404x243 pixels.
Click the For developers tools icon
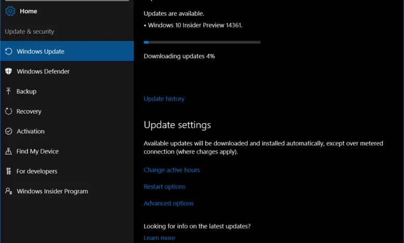8,171
